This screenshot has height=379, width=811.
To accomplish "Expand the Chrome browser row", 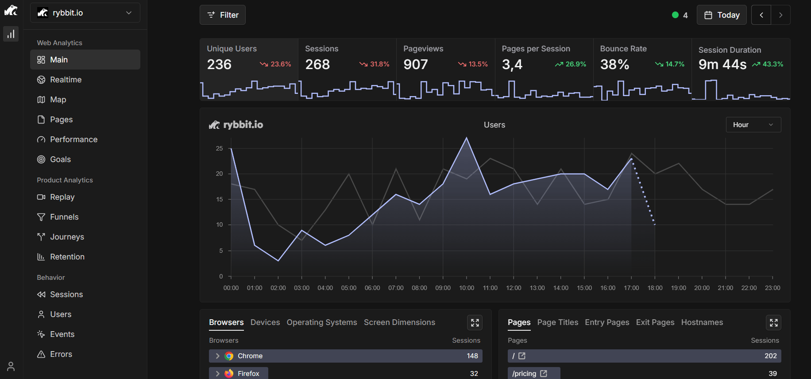I will [217, 356].
